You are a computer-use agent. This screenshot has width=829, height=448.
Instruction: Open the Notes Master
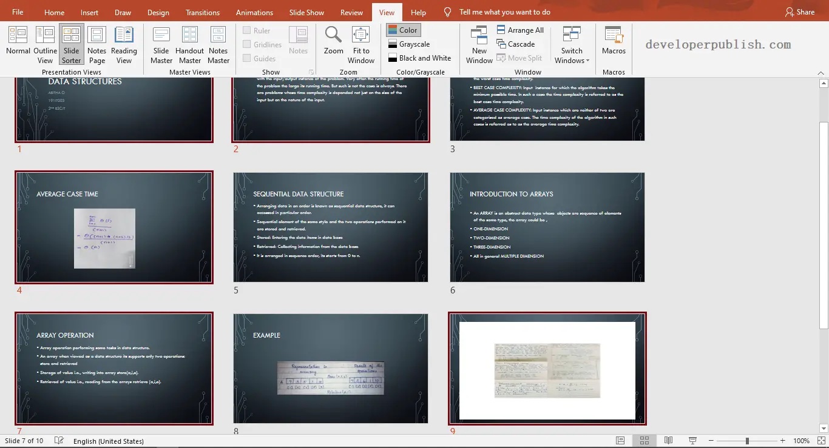coord(218,42)
